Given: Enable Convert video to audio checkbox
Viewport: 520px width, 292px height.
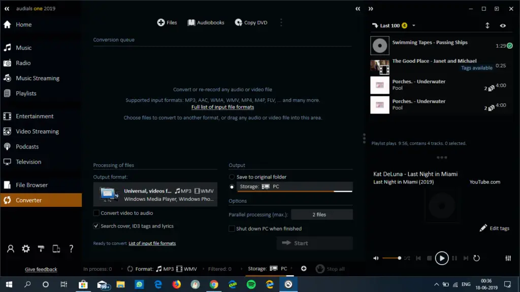Looking at the screenshot, I should pyautogui.click(x=96, y=213).
